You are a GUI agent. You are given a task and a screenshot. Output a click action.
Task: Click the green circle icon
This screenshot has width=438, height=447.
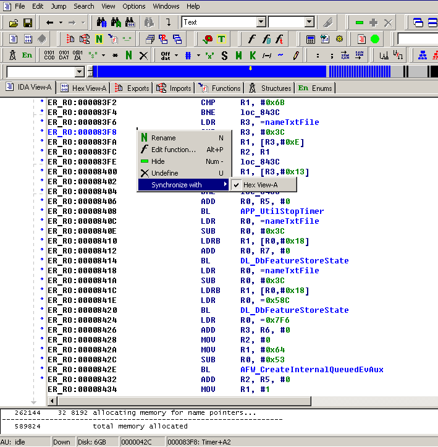pos(375,39)
